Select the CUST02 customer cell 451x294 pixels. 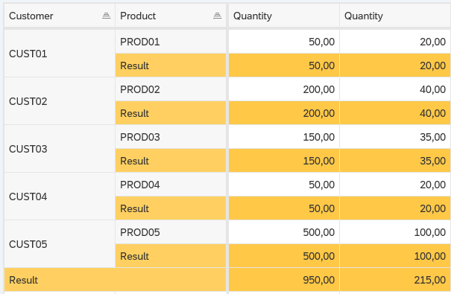point(60,101)
